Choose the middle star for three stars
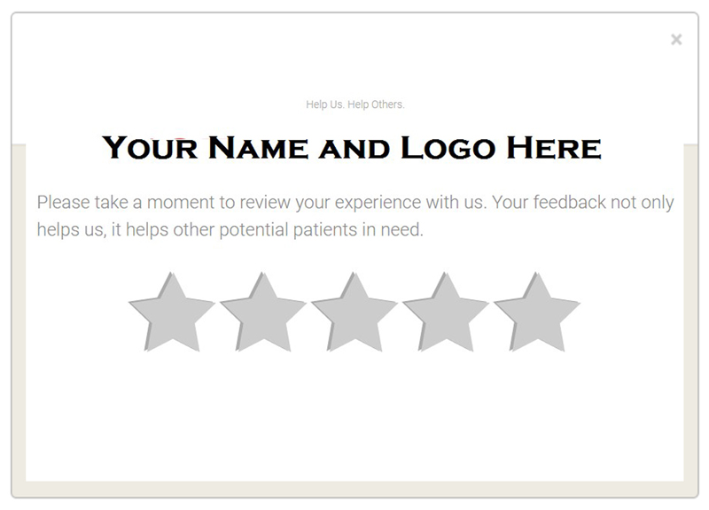Viewport: 709px width, 510px height. (x=354, y=313)
